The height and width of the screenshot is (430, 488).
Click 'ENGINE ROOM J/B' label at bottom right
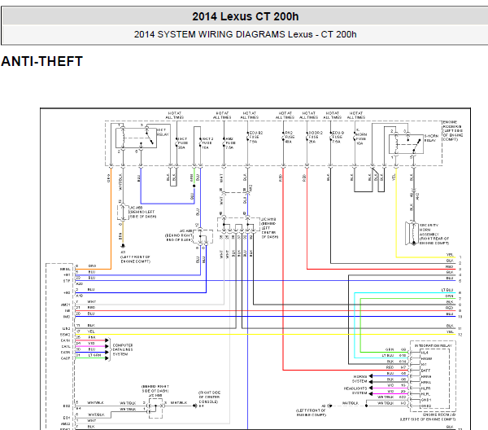pyautogui.click(x=438, y=415)
